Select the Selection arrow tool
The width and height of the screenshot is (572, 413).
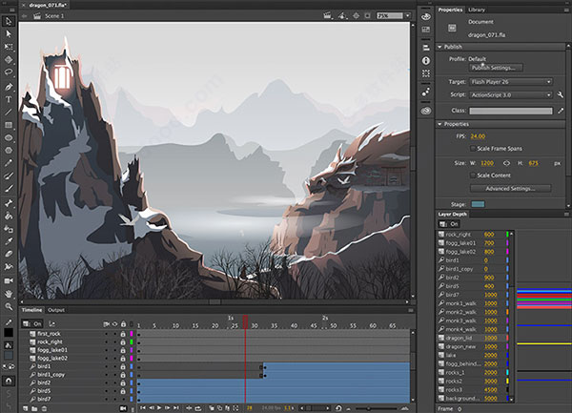[9, 19]
